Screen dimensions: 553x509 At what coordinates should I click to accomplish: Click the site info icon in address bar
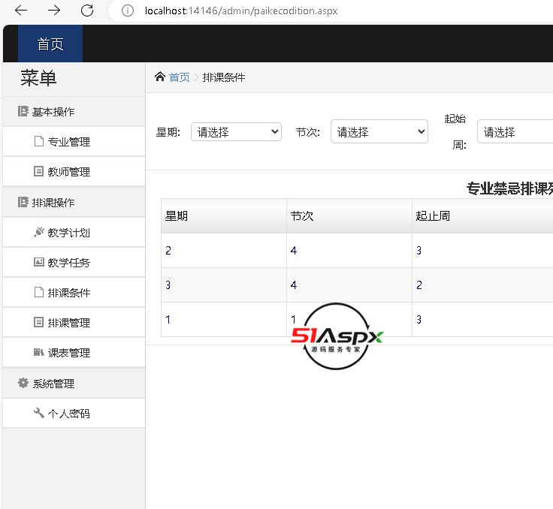click(x=128, y=11)
